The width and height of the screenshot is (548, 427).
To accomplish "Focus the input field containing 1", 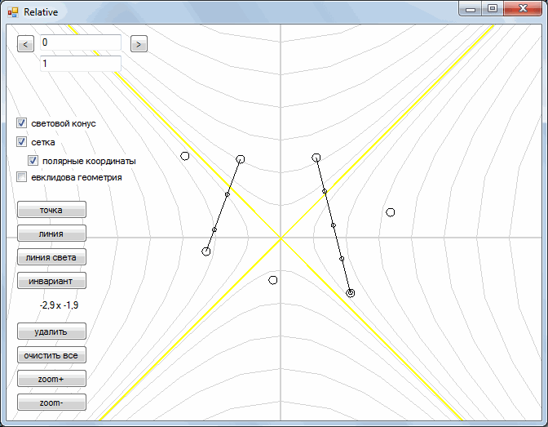I will click(81, 64).
